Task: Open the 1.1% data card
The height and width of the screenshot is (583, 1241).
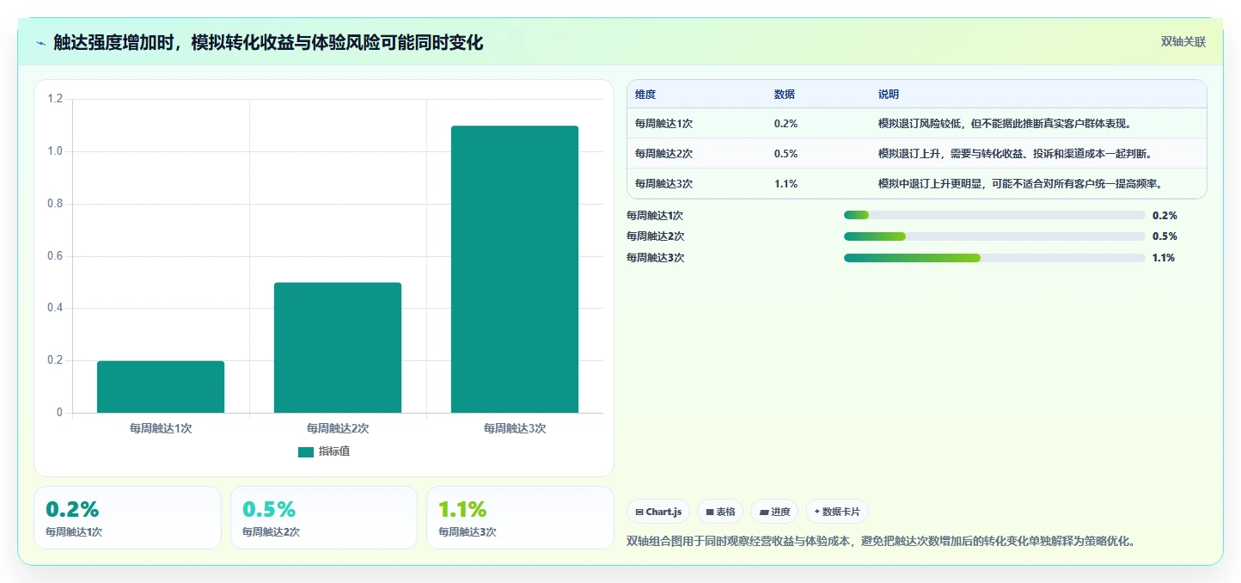Action: click(520, 518)
